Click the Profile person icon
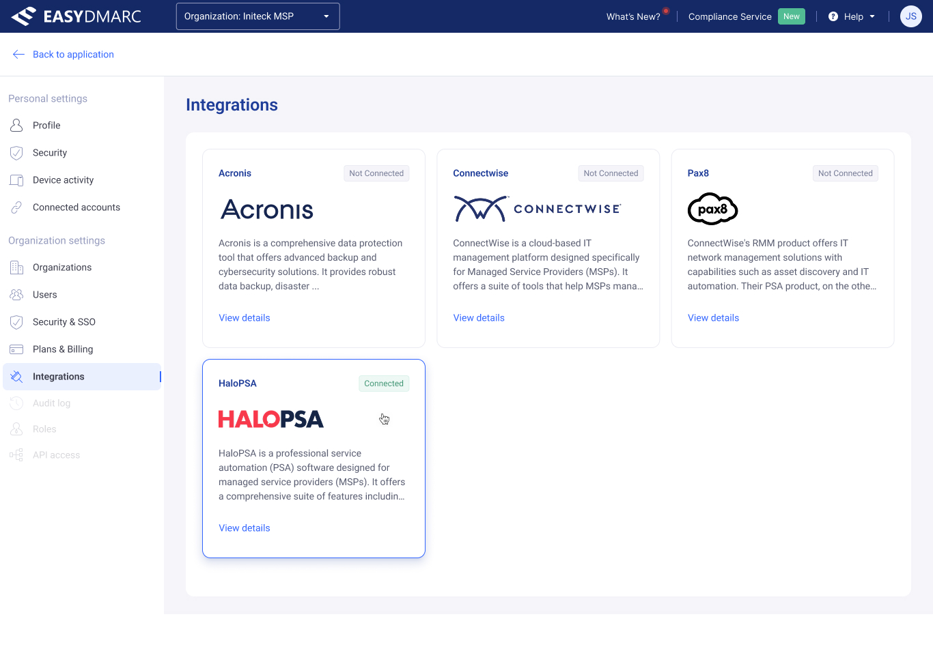 pos(16,126)
